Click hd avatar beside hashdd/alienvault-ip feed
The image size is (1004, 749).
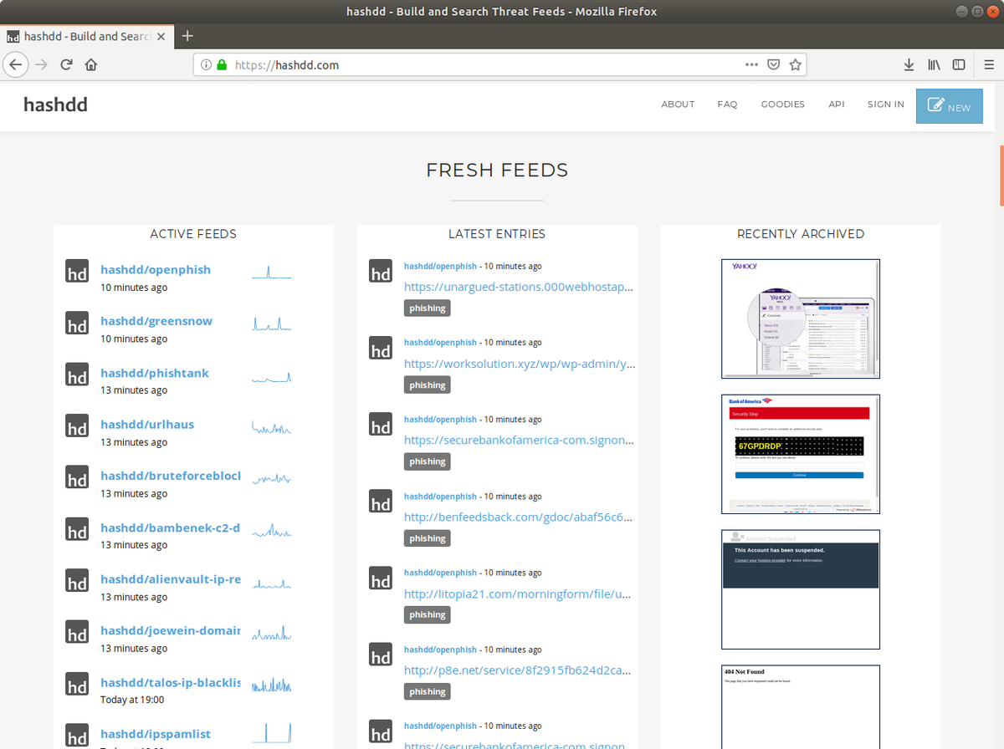point(77,580)
